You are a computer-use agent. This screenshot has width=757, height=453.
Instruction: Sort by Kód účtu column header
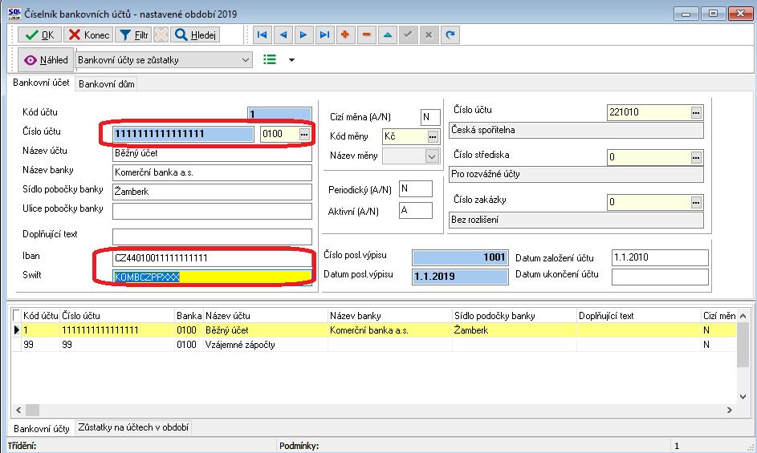point(41,316)
